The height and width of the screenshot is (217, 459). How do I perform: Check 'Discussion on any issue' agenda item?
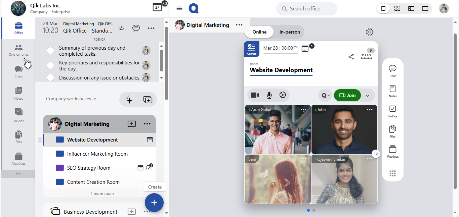pyautogui.click(x=50, y=77)
